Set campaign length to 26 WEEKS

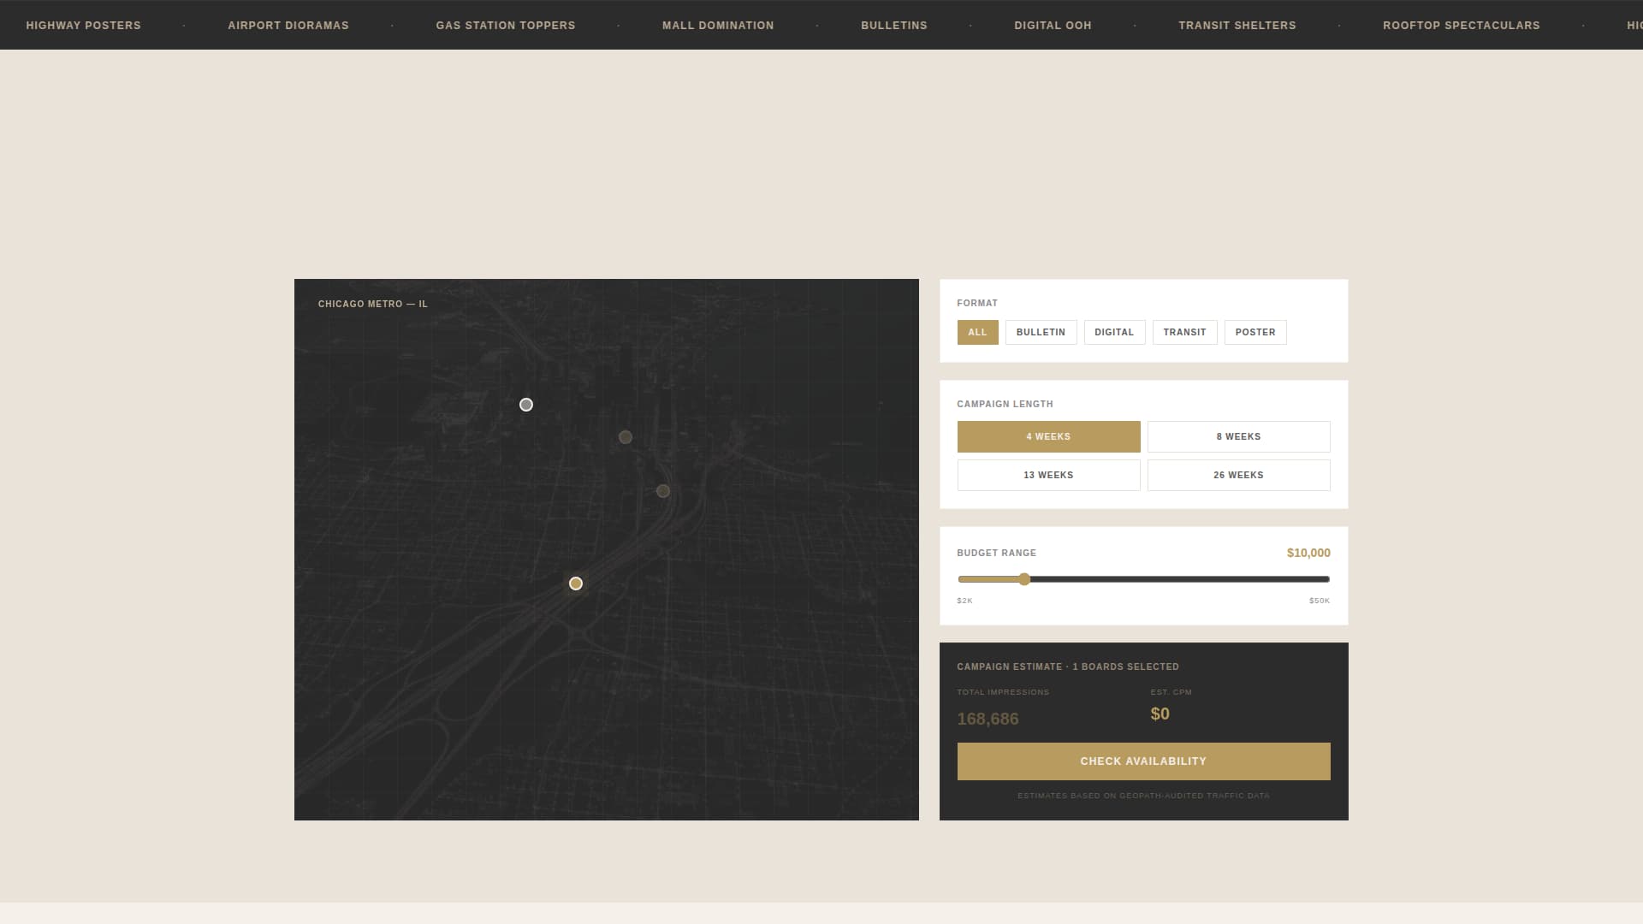coord(1238,475)
